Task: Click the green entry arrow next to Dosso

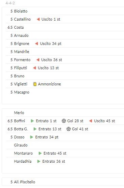Action: (x=31, y=137)
